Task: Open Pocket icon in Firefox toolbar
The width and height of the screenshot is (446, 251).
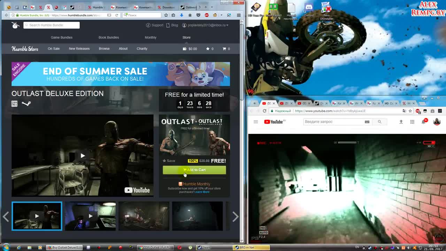Action: pyautogui.click(x=198, y=15)
